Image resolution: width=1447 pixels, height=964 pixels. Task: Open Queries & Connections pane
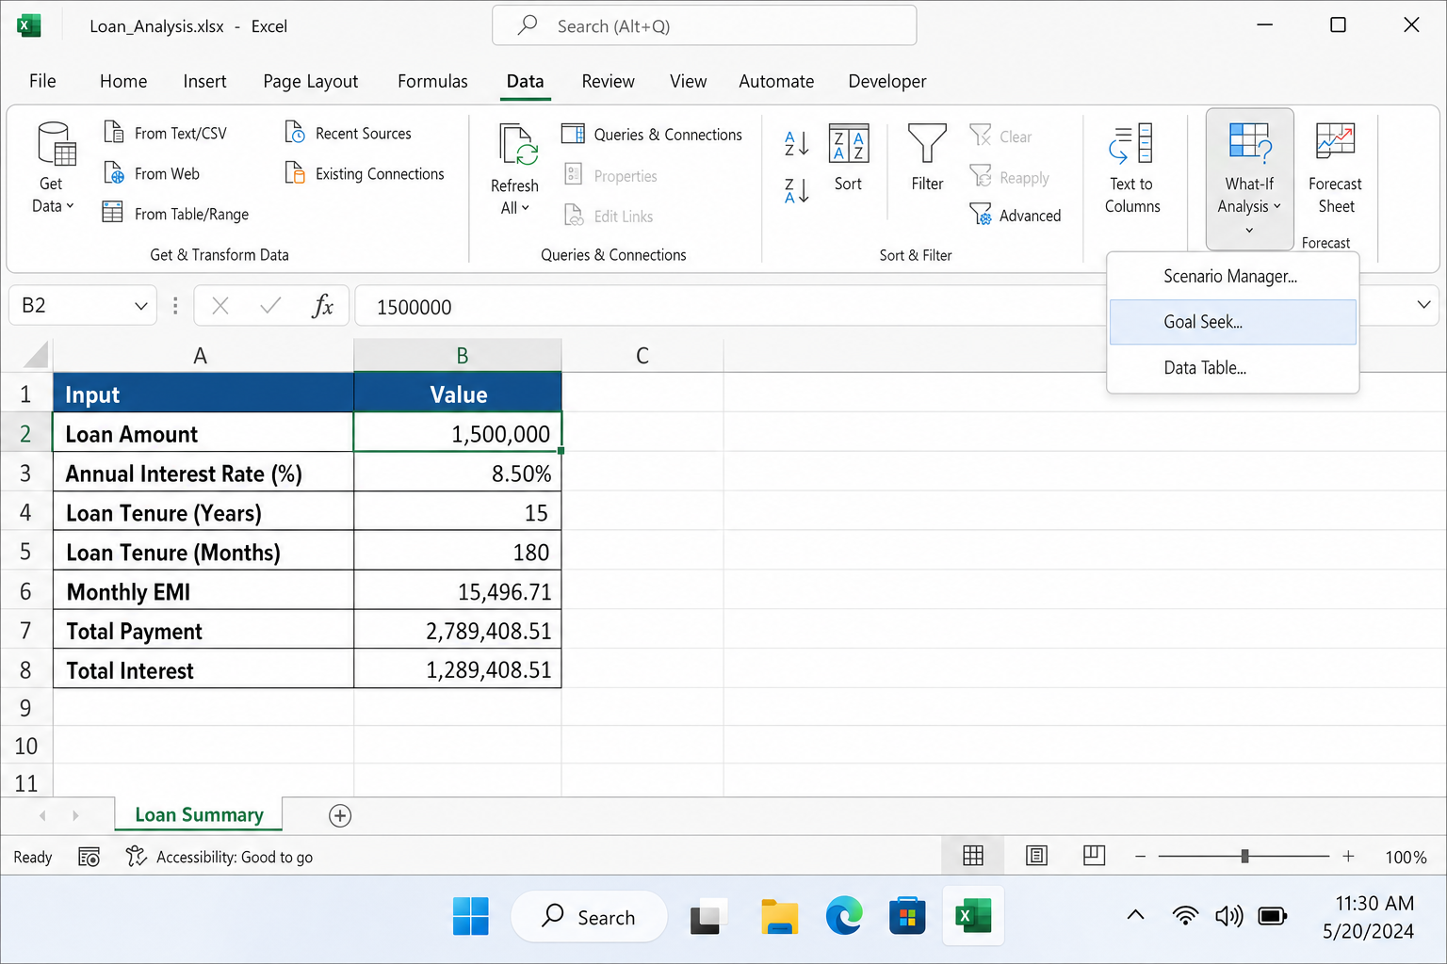click(652, 134)
